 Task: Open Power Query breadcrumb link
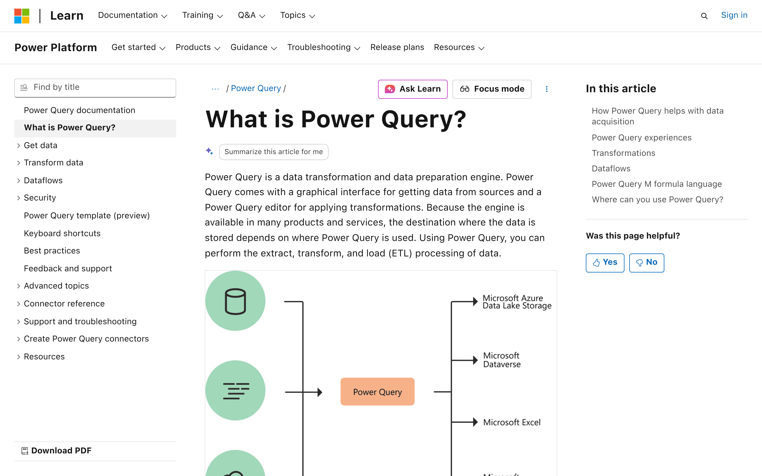coord(256,88)
